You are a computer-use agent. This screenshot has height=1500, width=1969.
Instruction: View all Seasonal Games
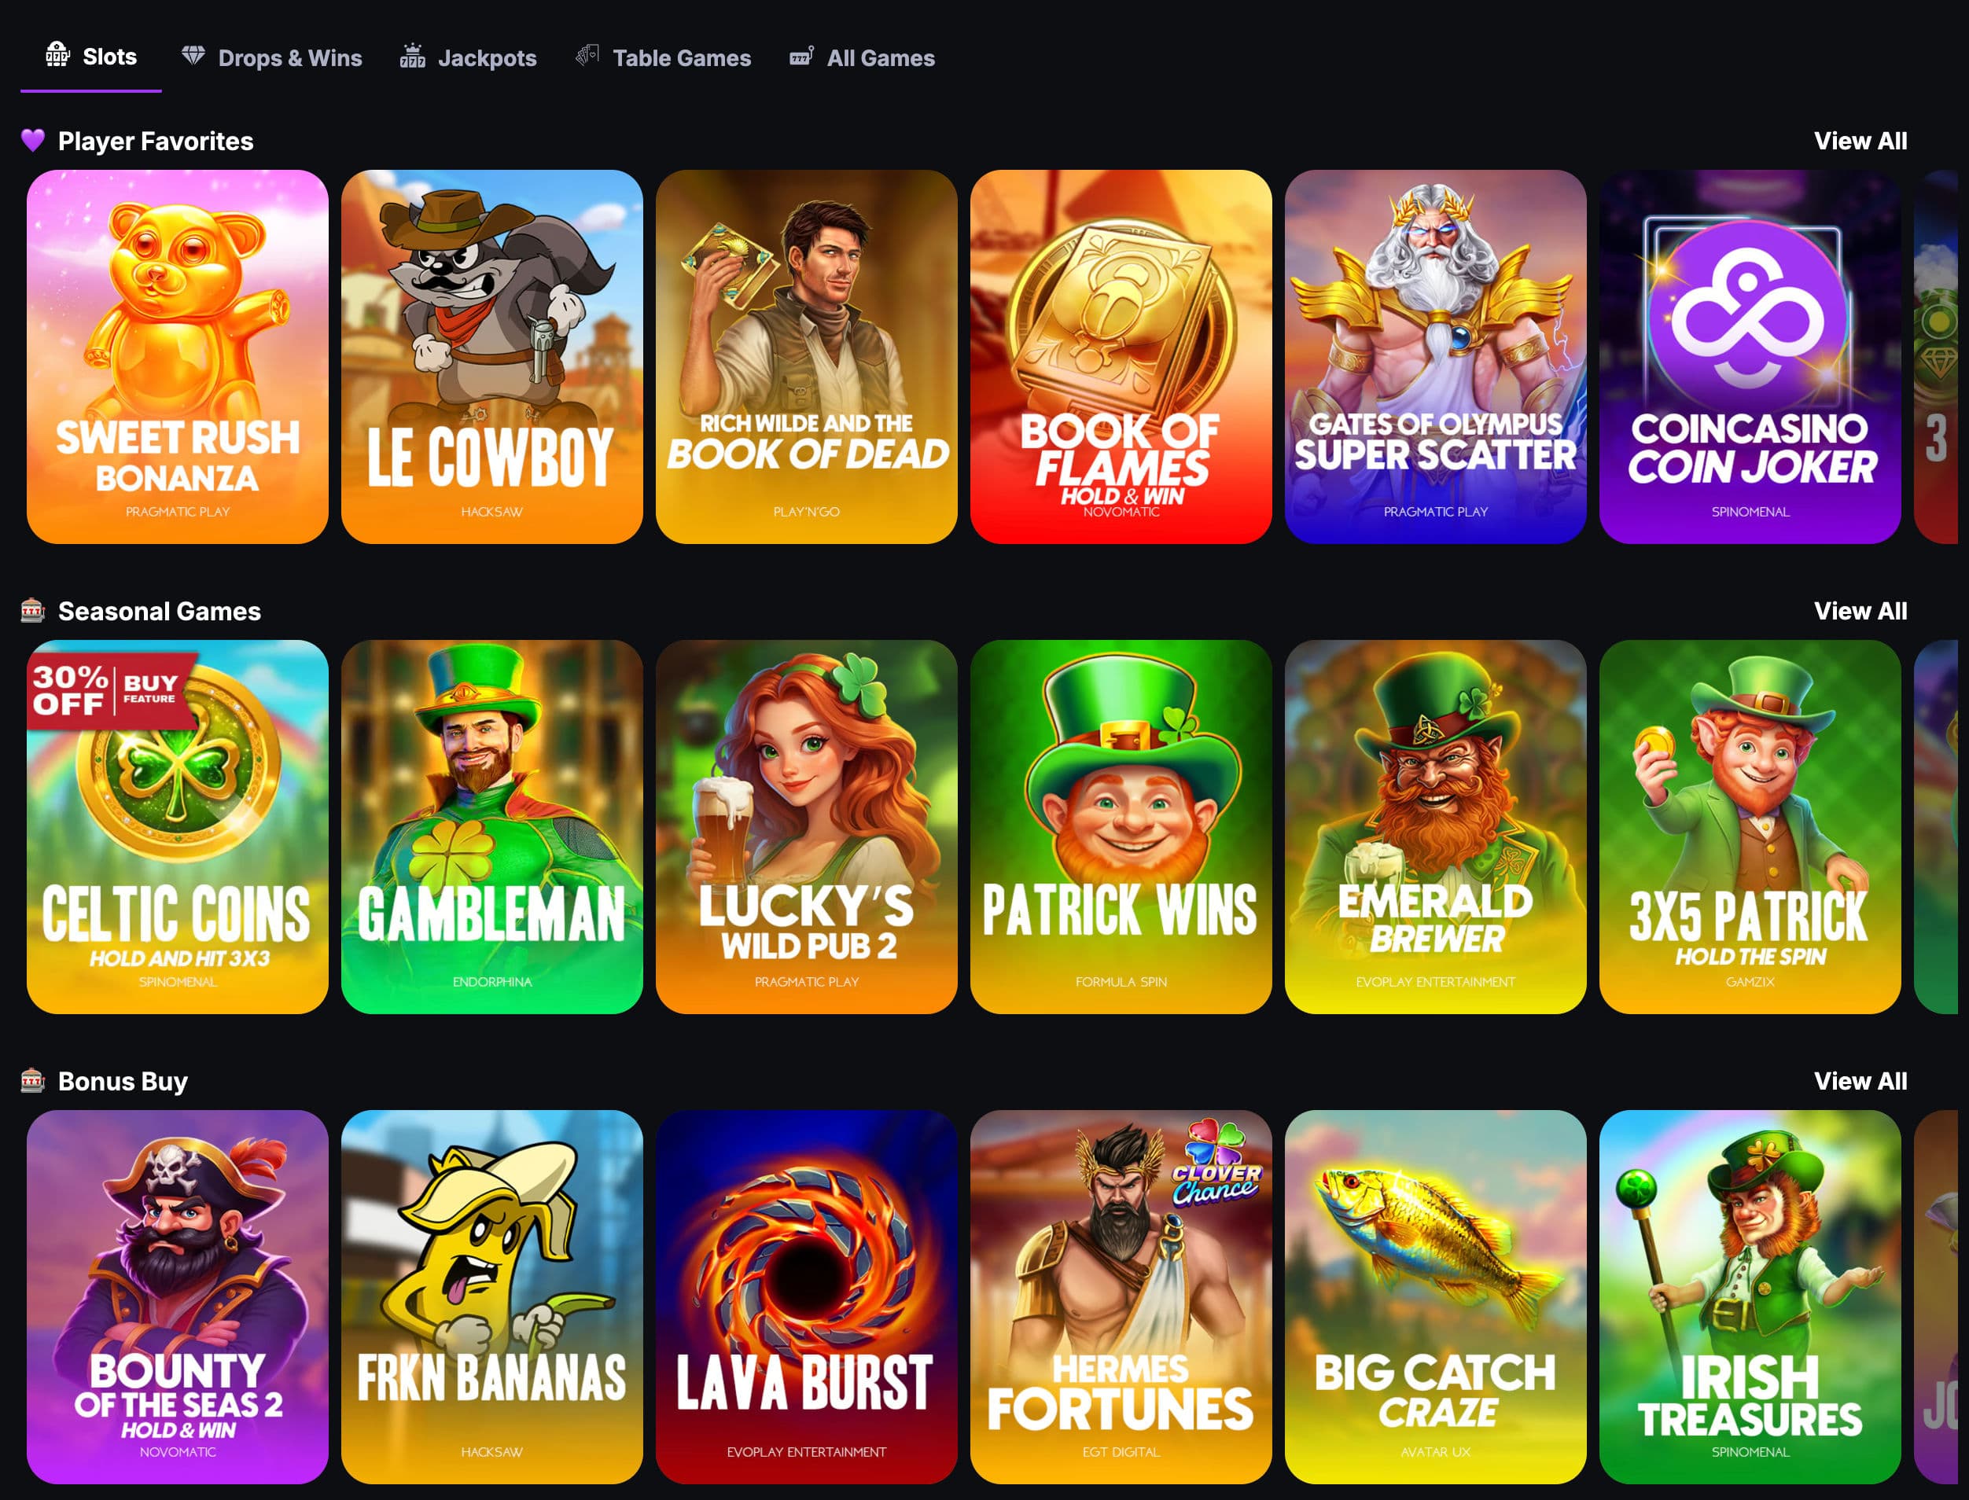click(1860, 611)
